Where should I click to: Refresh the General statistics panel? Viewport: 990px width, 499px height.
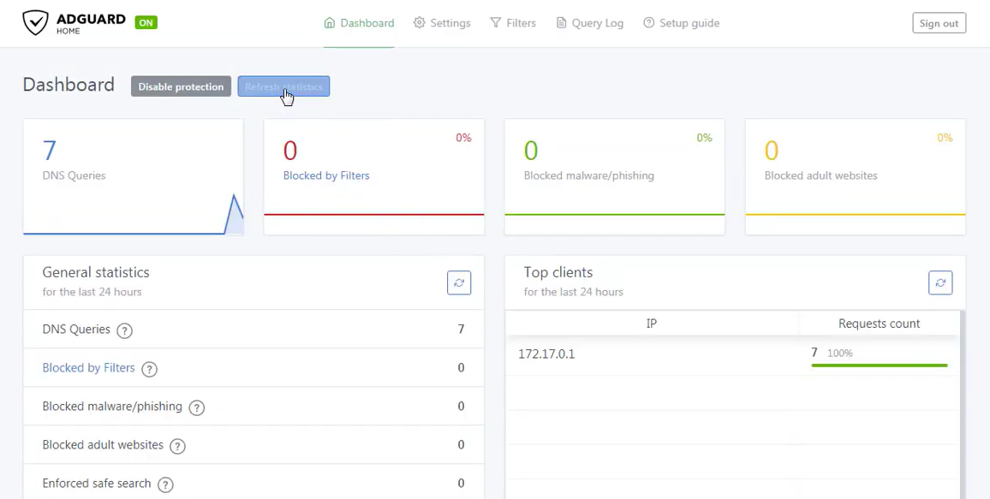point(459,282)
